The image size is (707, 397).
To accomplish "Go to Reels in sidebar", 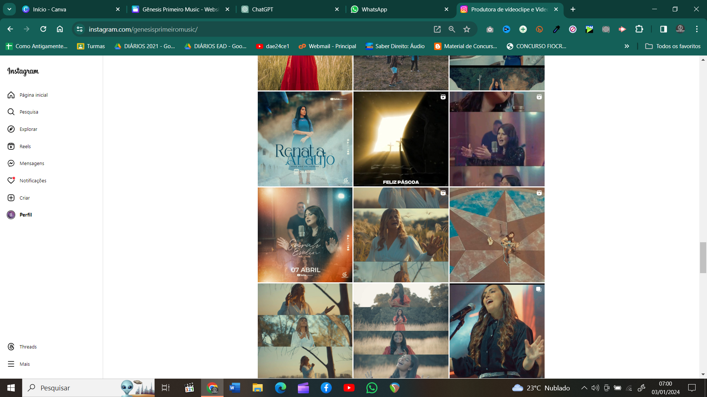I will (11, 146).
